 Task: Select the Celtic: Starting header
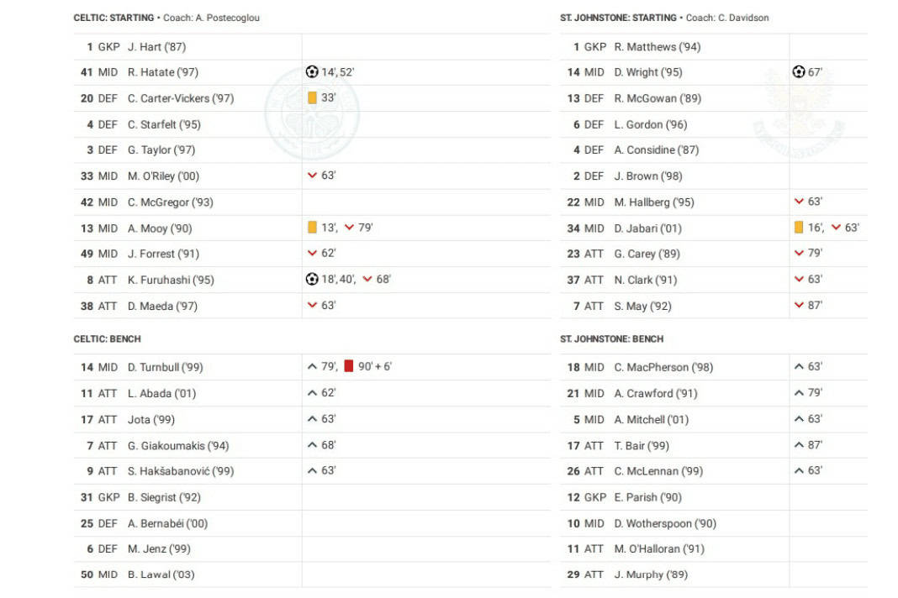coord(114,18)
